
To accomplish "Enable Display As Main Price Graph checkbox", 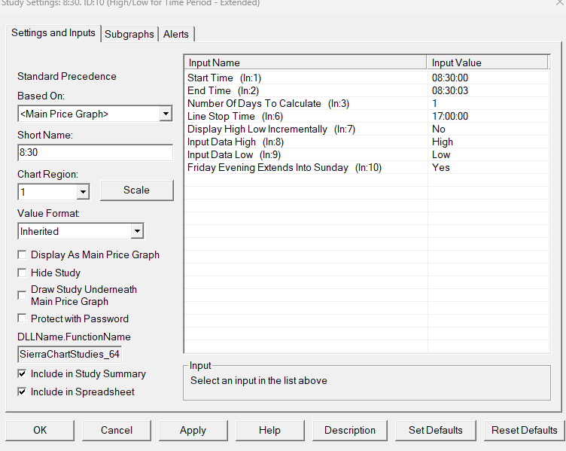I will pos(22,255).
